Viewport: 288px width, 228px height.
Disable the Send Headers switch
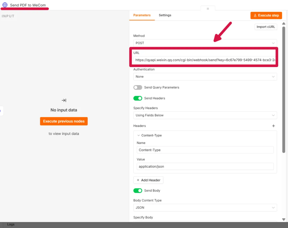(138, 98)
